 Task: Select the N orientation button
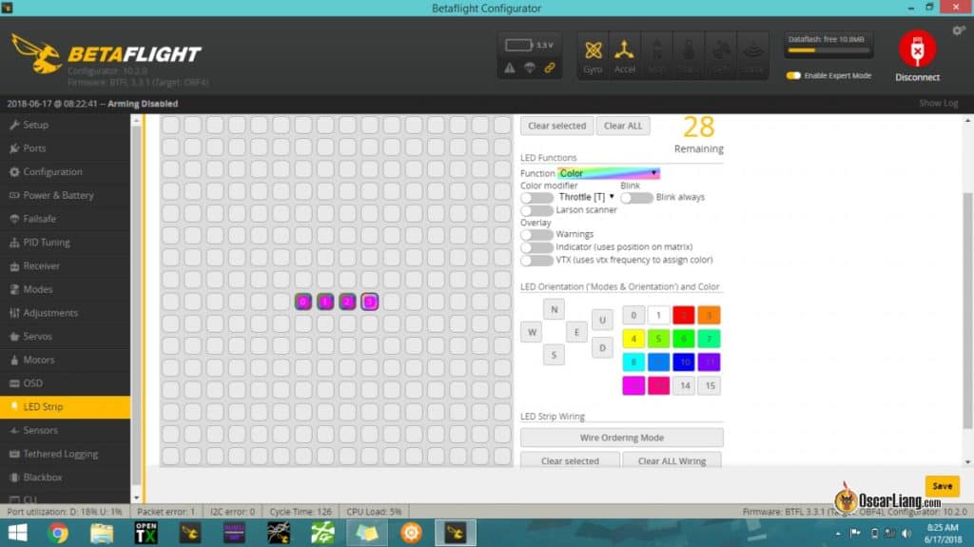coord(555,309)
